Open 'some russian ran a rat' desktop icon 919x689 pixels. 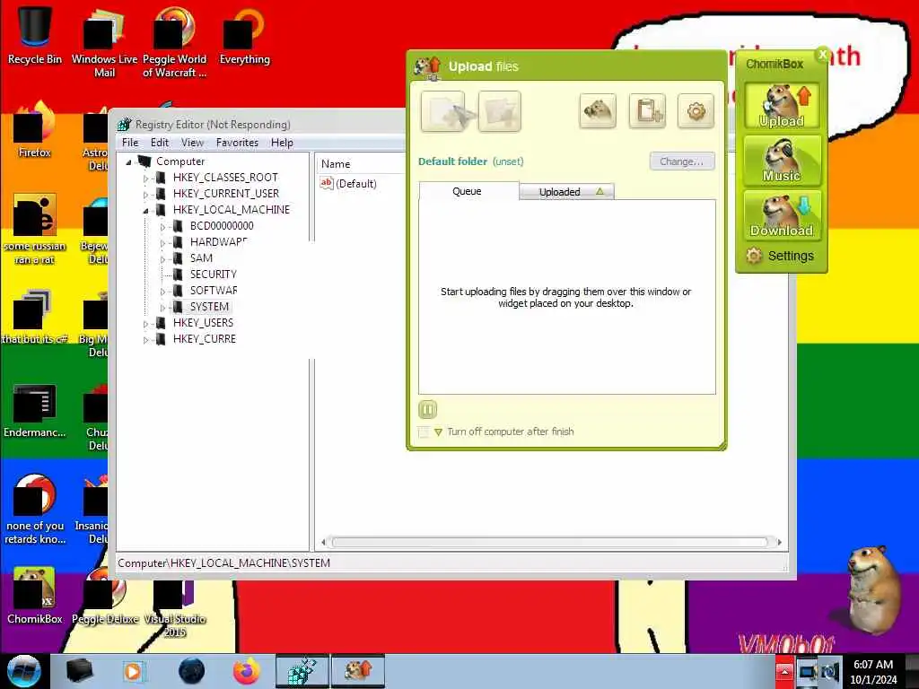click(35, 230)
